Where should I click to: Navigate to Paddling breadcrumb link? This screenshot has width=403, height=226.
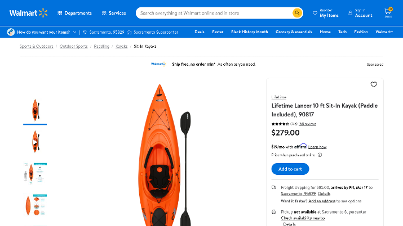pyautogui.click(x=101, y=46)
